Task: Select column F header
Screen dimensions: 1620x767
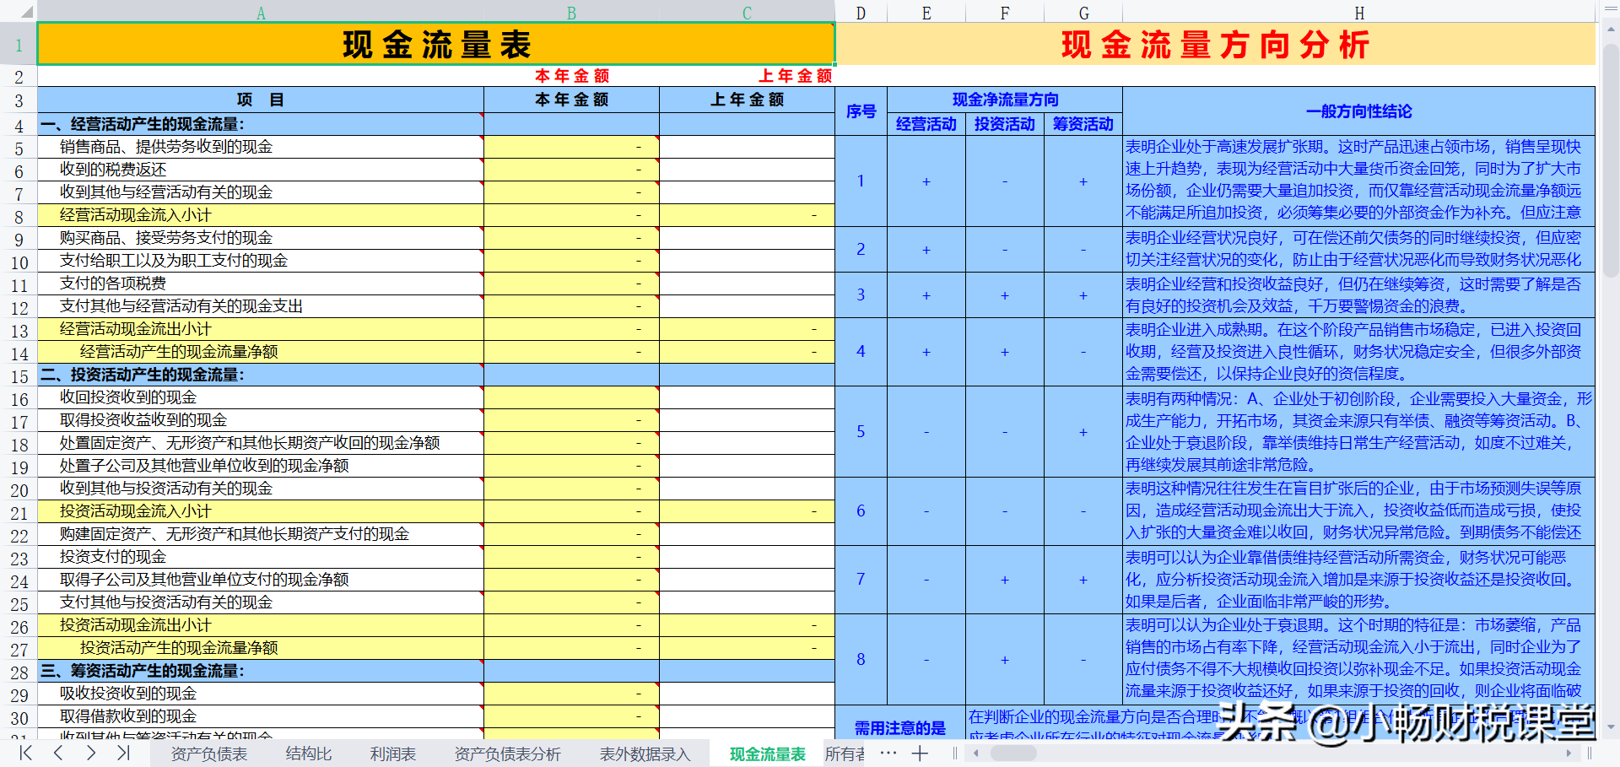Action: point(1005,12)
